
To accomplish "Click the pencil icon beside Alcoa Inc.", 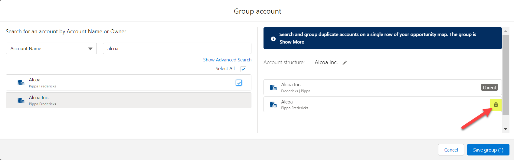I will tap(345, 63).
